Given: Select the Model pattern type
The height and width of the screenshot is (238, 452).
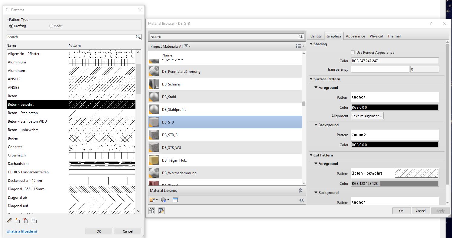Looking at the screenshot, I should pyautogui.click(x=51, y=26).
